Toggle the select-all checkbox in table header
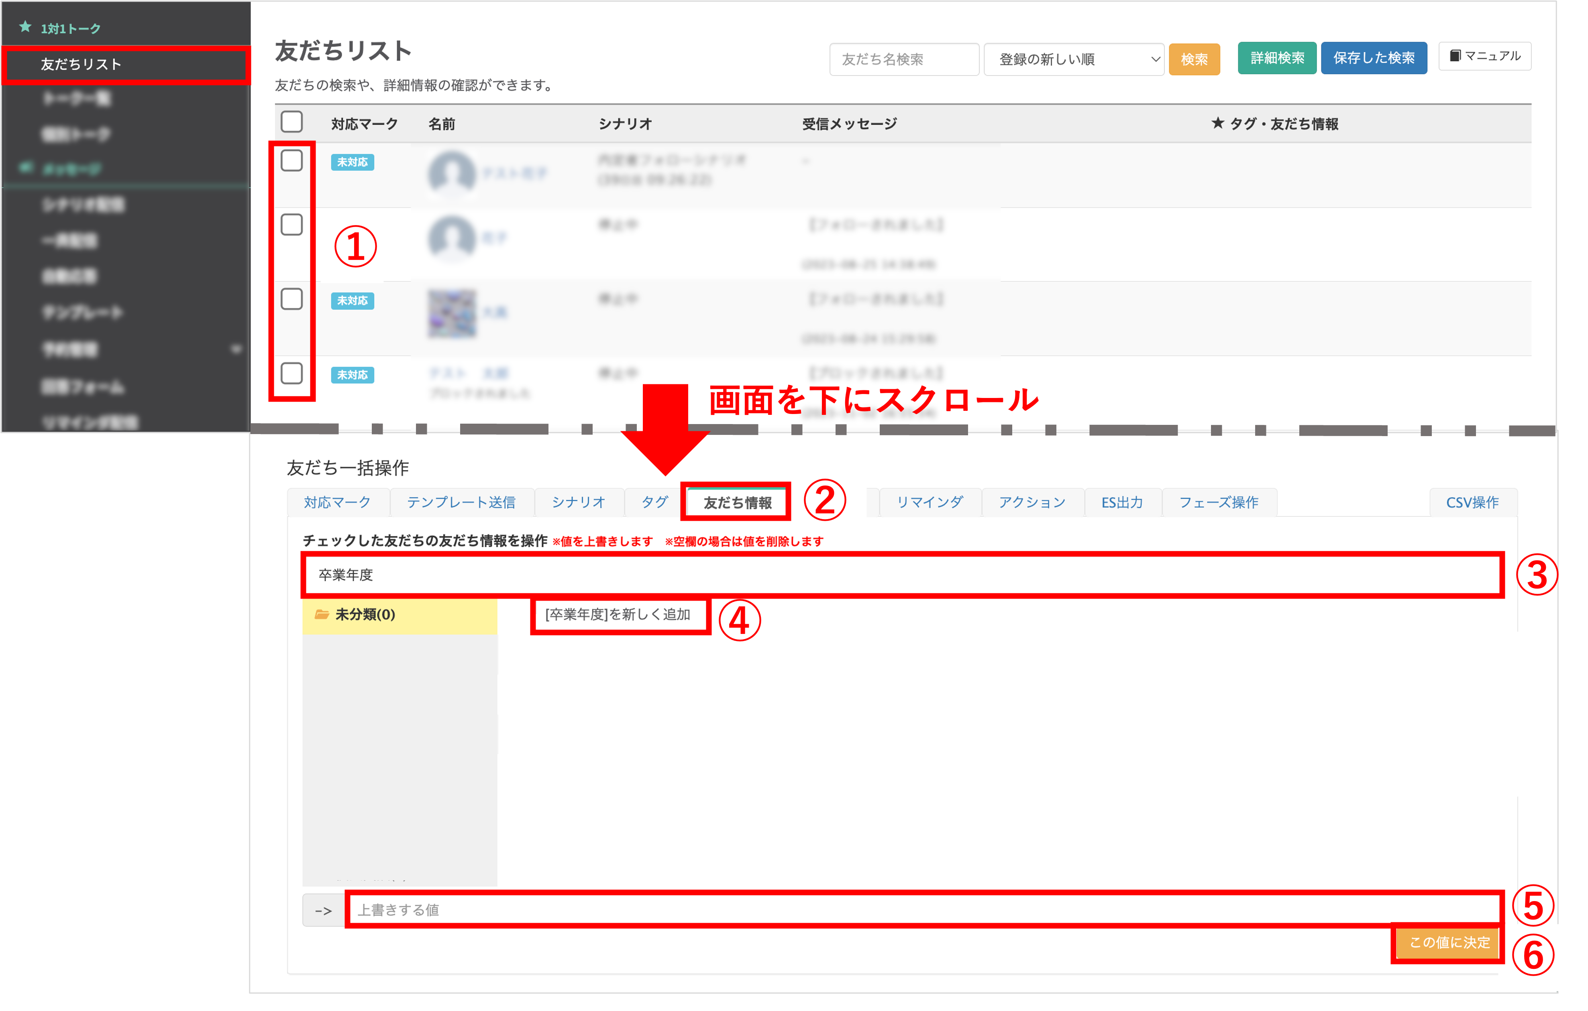The height and width of the screenshot is (1011, 1588). point(292,122)
